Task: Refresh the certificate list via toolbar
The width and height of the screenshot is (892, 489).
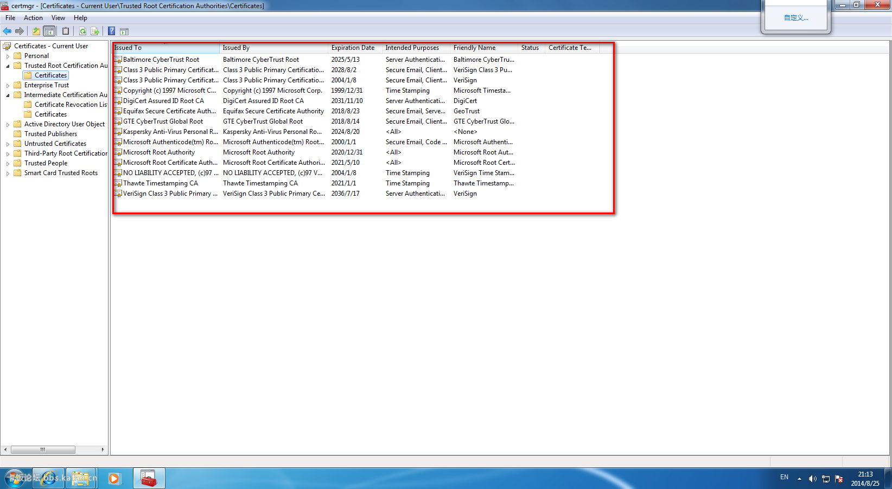Action: coord(82,31)
